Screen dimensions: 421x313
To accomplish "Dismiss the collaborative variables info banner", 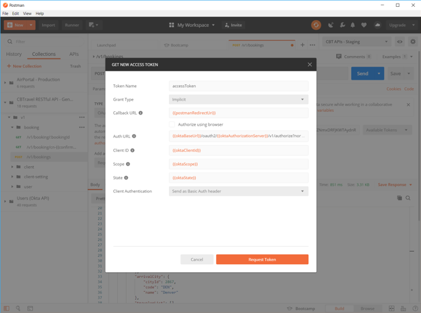I will (x=408, y=105).
